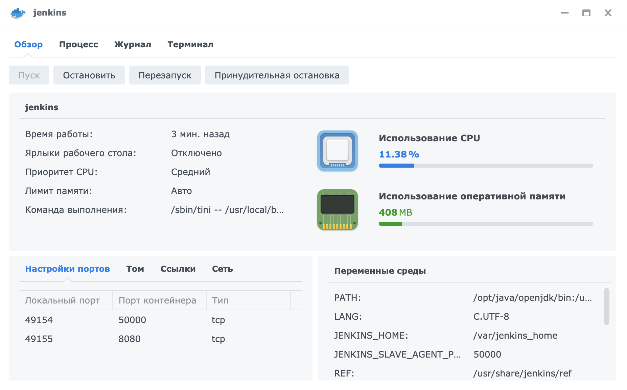The width and height of the screenshot is (627, 390).
Task: Click the green RAM memory icon
Action: coord(337,210)
